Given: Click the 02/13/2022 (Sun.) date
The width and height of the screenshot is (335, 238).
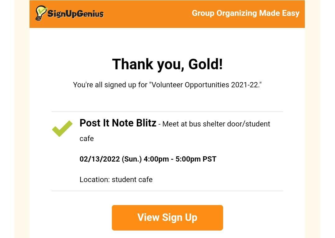Looking at the screenshot, I should [110, 159].
